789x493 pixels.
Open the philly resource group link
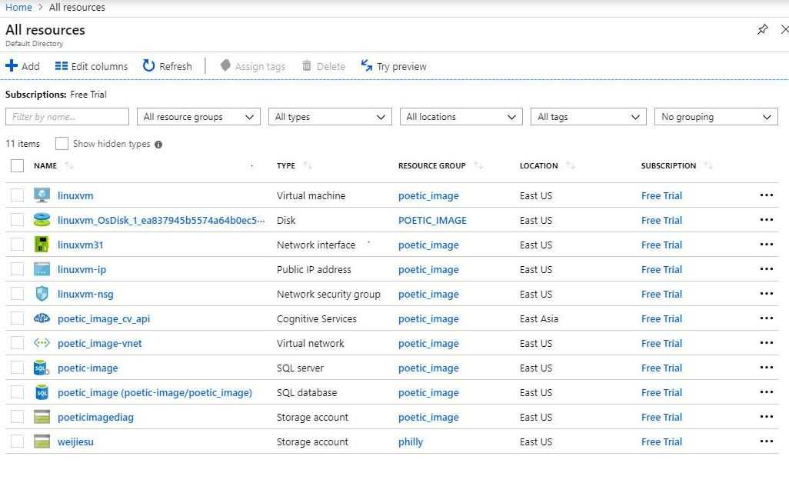point(411,442)
